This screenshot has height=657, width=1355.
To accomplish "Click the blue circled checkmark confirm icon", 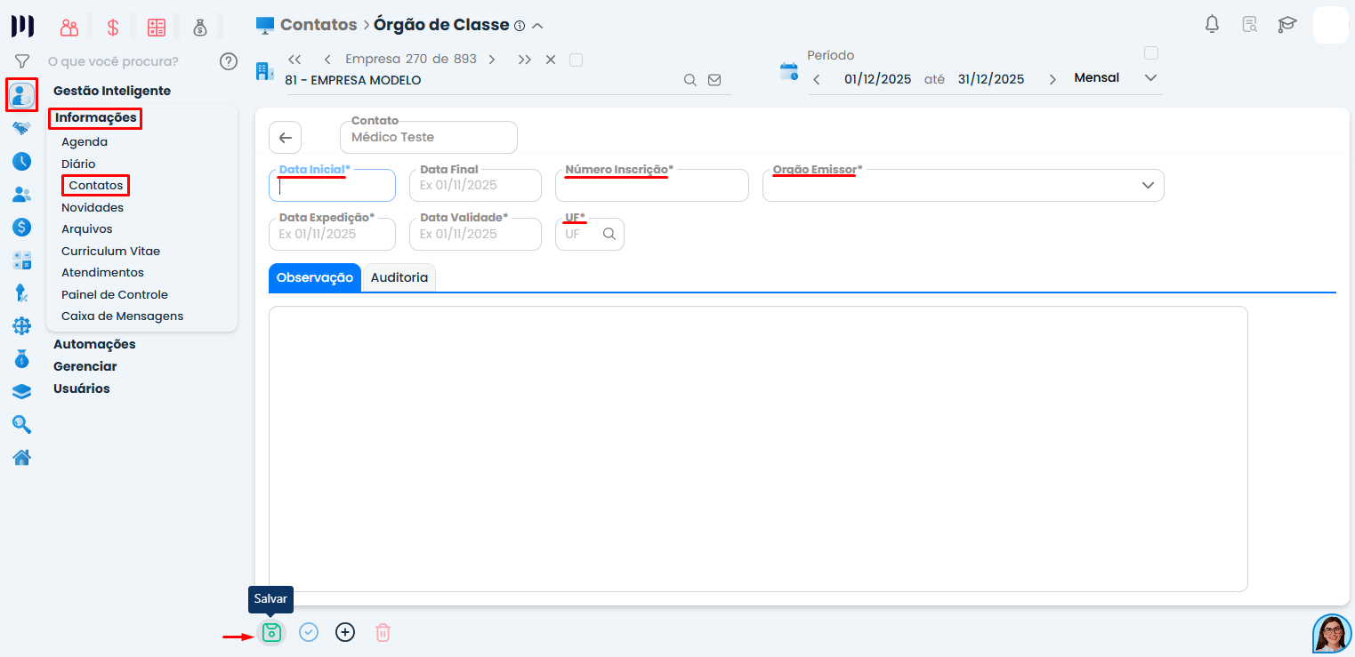I will [309, 633].
